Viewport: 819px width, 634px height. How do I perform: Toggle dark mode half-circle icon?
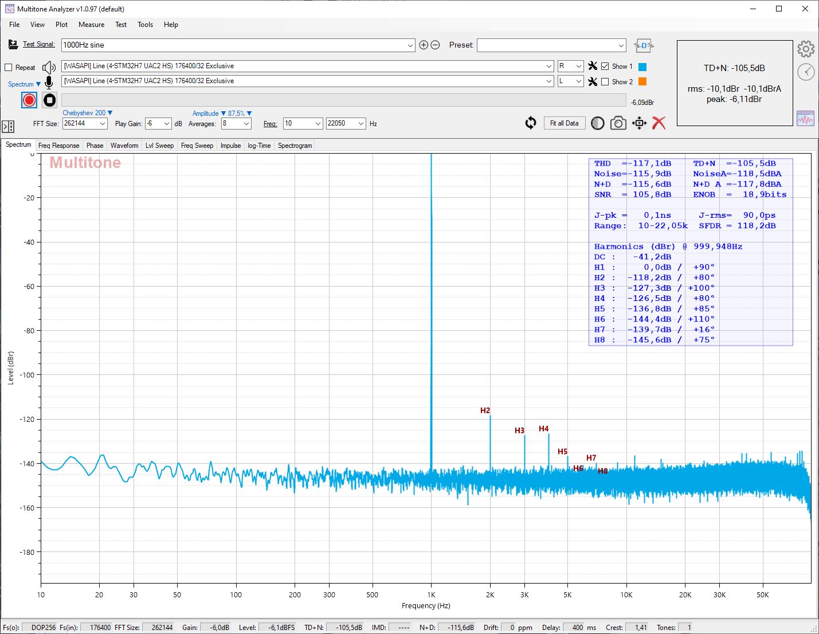(x=597, y=123)
